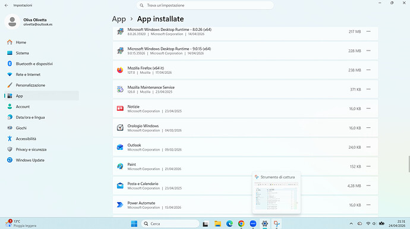Image resolution: width=410 pixels, height=229 pixels.
Task: Open the three-dot menu for Orologio Windows
Action: 368,128
